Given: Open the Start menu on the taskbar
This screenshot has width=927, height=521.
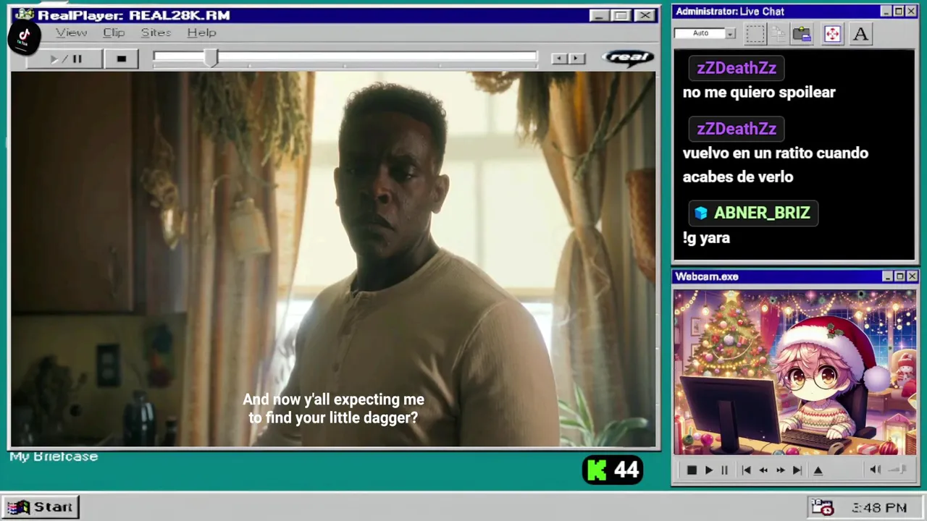Looking at the screenshot, I should pyautogui.click(x=41, y=507).
